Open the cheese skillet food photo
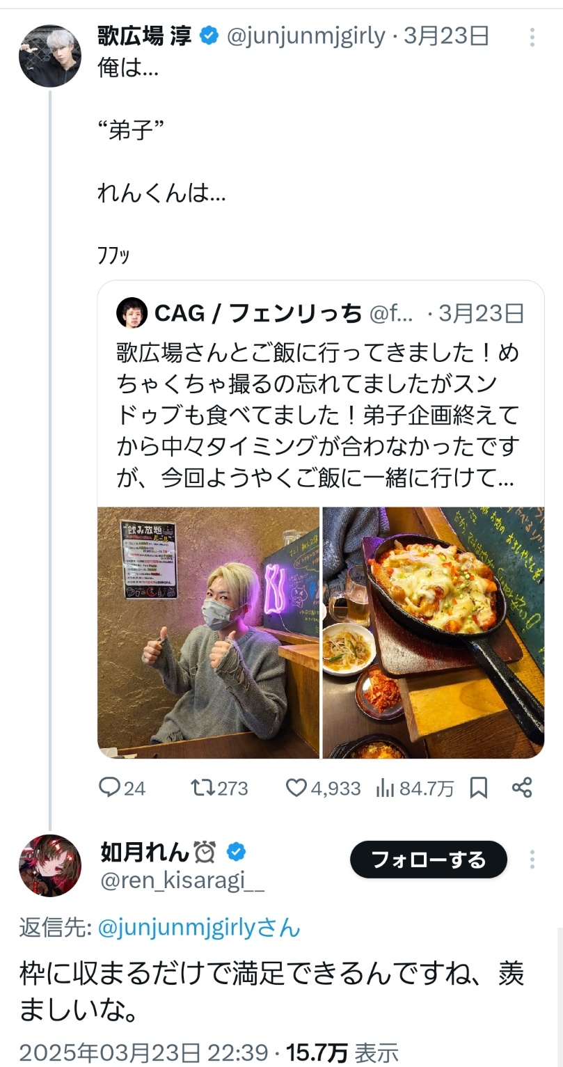Viewport: 563px width, 1067px height. (x=433, y=632)
